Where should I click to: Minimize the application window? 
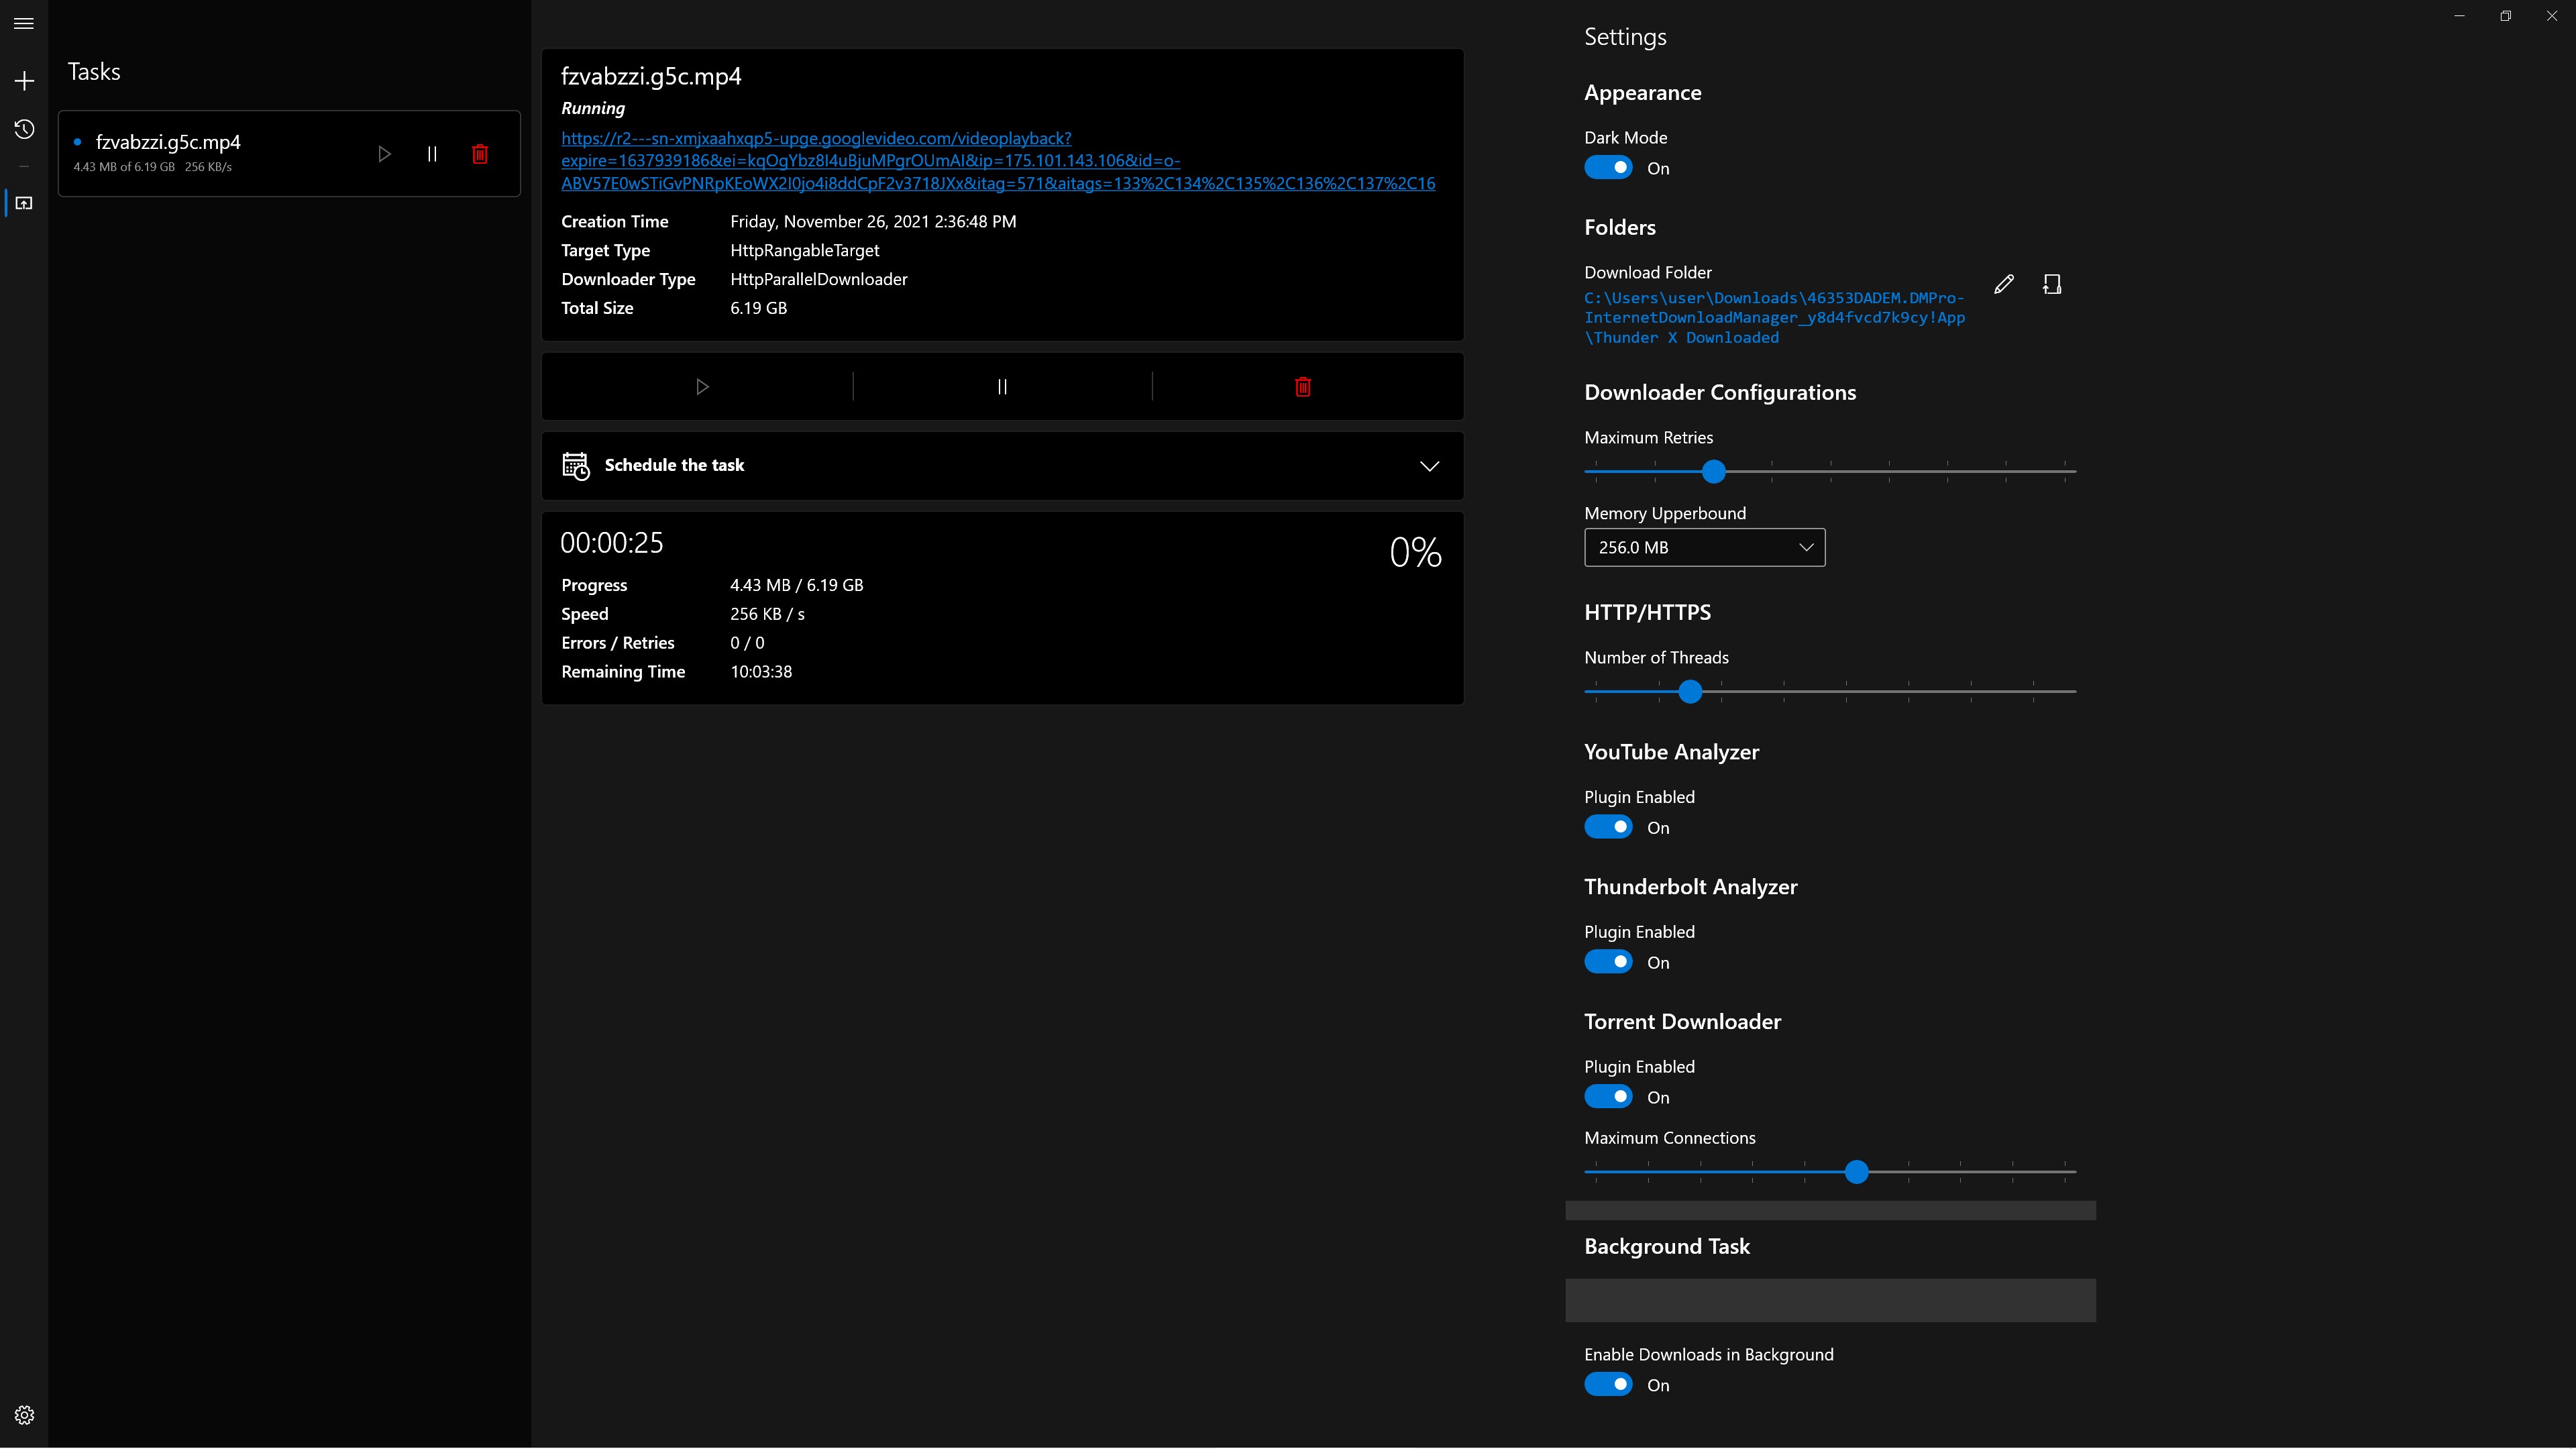click(2459, 16)
